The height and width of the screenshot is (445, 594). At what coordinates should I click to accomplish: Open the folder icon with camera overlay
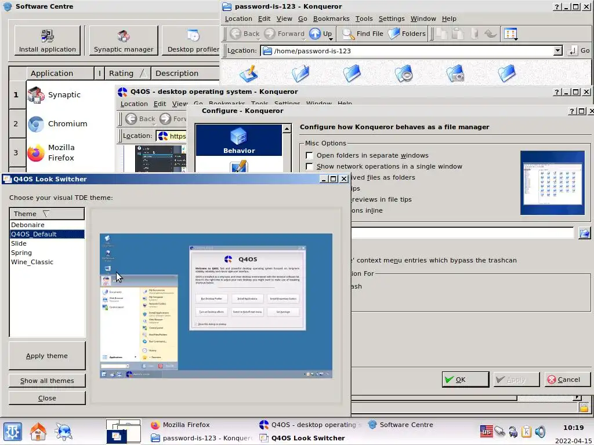point(455,74)
